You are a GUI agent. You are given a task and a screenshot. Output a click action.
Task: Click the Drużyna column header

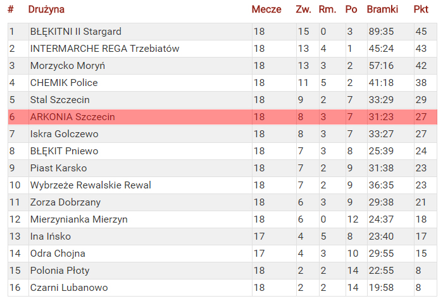click(x=46, y=9)
